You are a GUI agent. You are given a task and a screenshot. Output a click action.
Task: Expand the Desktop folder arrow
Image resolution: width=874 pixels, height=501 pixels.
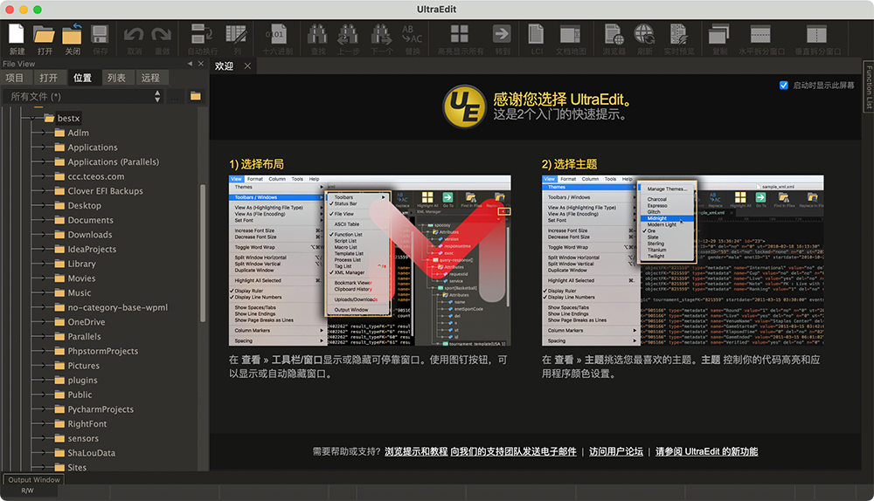(x=42, y=205)
